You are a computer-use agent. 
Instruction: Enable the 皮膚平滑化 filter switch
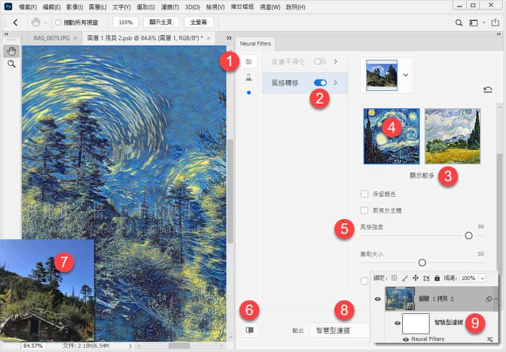[x=320, y=61]
